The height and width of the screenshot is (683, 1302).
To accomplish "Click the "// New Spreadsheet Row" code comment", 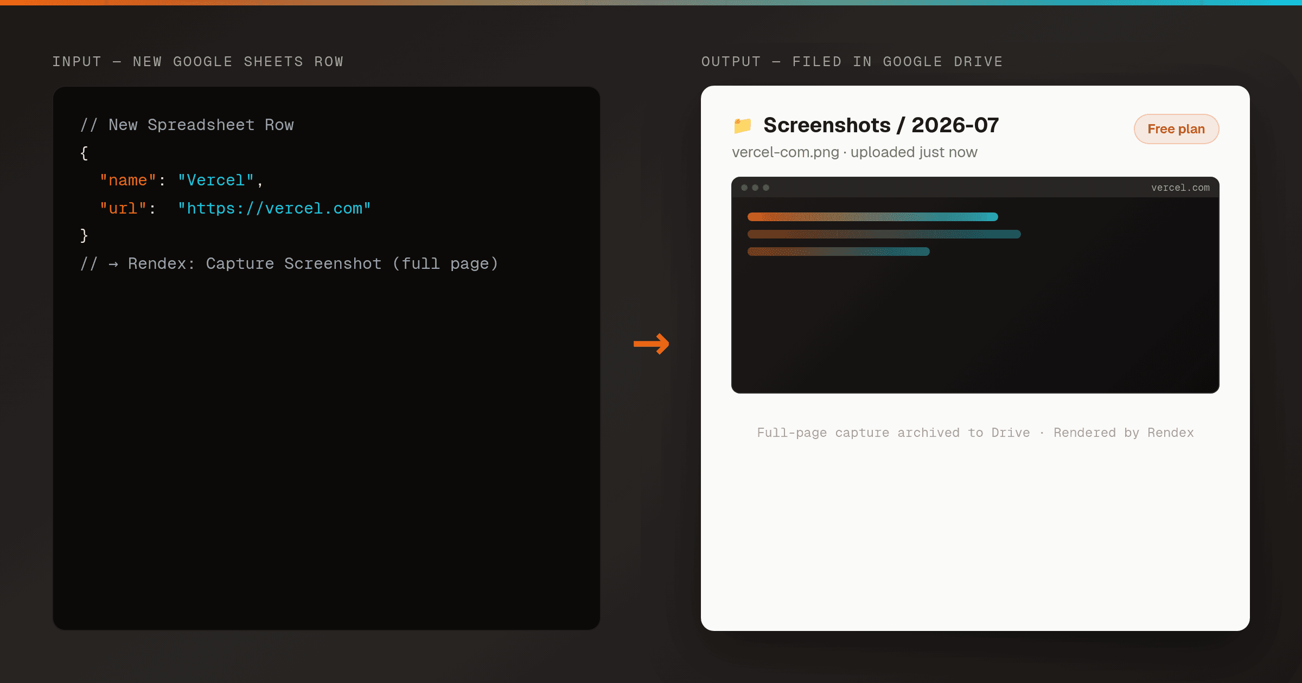I will 187,125.
